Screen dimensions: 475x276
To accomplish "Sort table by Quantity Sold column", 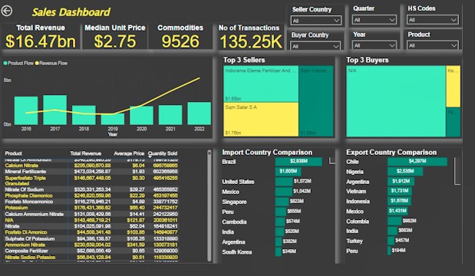I will click(163, 153).
